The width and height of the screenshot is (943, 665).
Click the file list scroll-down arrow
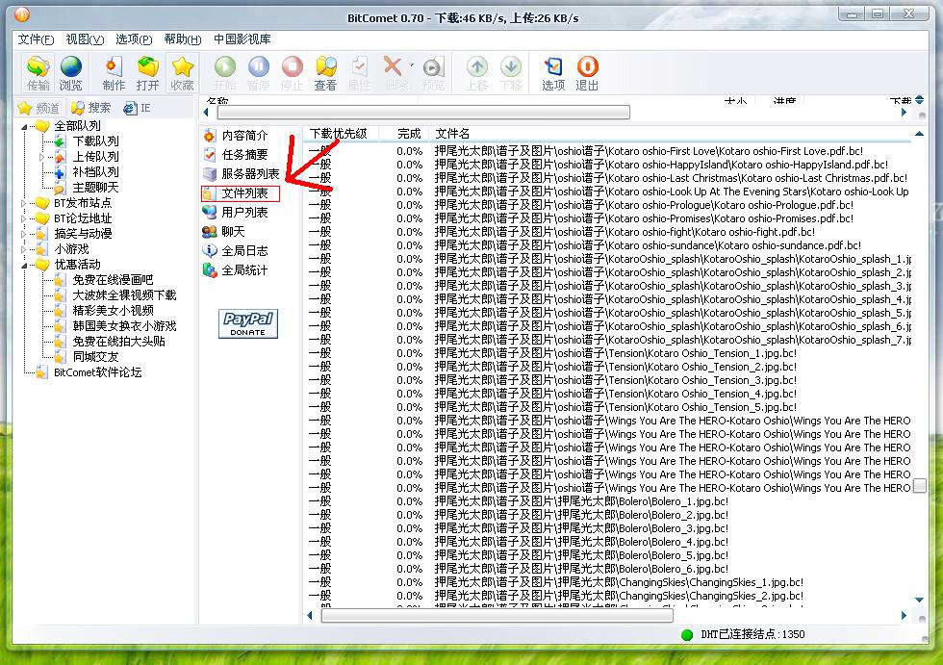click(920, 600)
